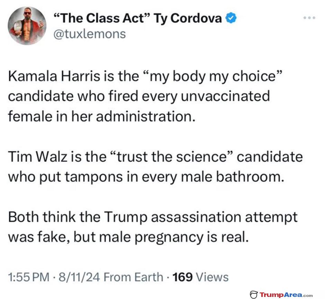Click the TrumpArea.com watermark text
The height and width of the screenshot is (299, 325).
286,295
